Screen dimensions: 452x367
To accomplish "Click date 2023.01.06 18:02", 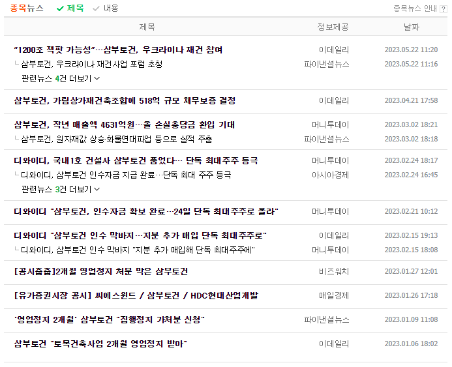I will pyautogui.click(x=412, y=344).
